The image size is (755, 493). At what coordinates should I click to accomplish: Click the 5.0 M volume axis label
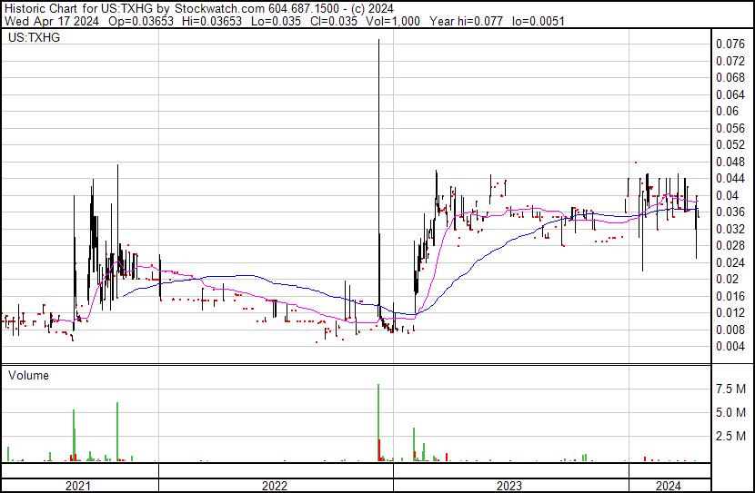(x=731, y=412)
